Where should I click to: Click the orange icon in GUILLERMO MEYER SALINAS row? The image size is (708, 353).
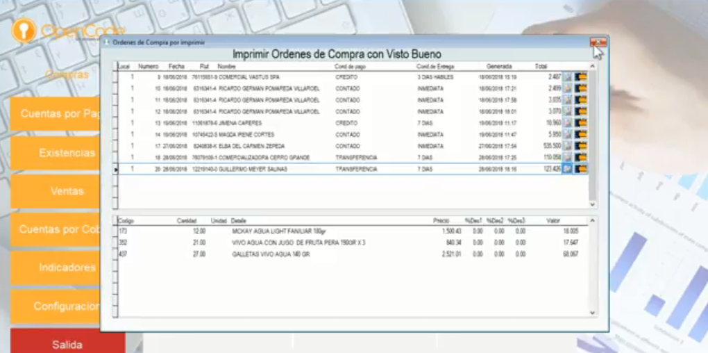pos(581,169)
